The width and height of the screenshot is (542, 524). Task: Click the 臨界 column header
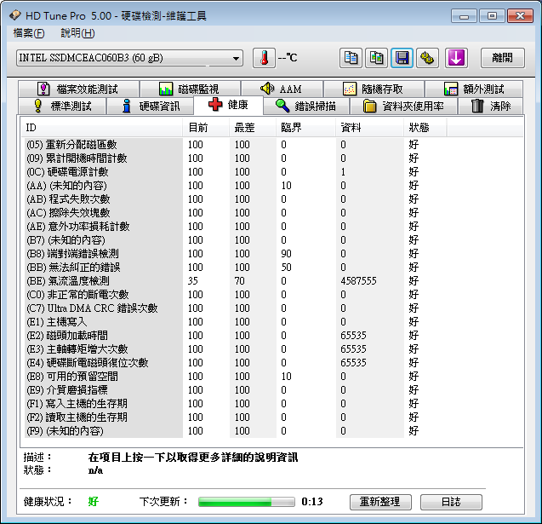tap(291, 128)
